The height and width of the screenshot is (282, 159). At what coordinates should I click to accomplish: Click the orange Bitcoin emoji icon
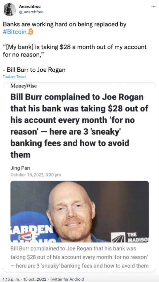pyautogui.click(x=30, y=32)
